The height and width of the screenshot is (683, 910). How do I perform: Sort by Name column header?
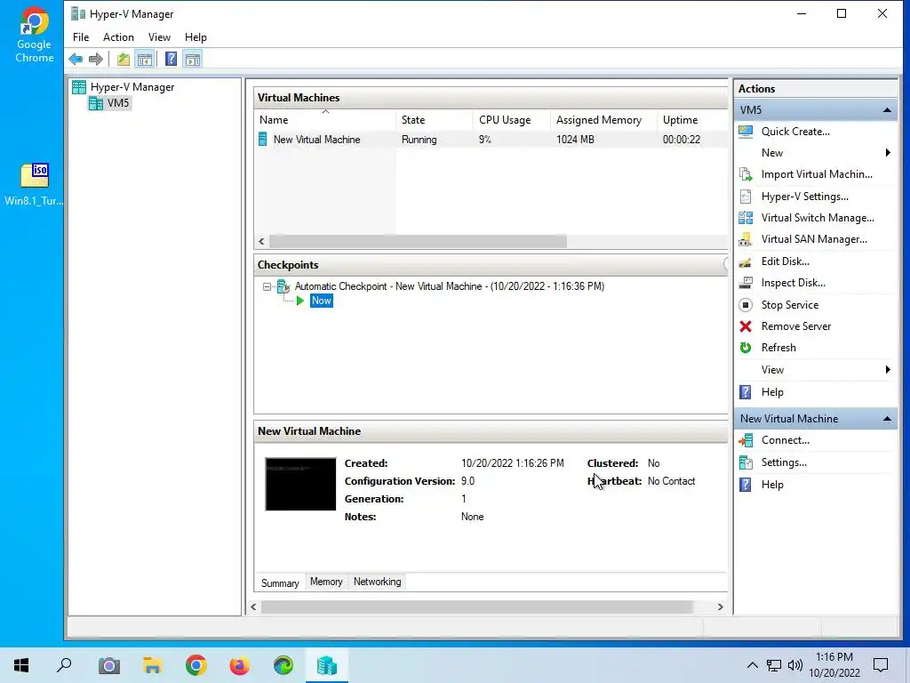coord(325,120)
